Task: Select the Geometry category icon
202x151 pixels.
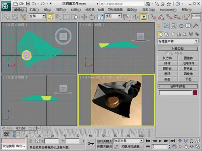Action: 160,34
